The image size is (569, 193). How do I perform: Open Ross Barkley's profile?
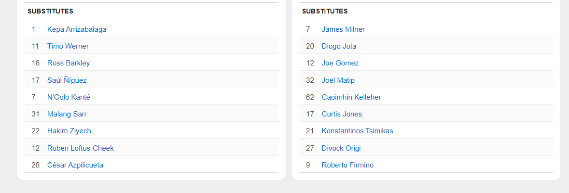69,63
